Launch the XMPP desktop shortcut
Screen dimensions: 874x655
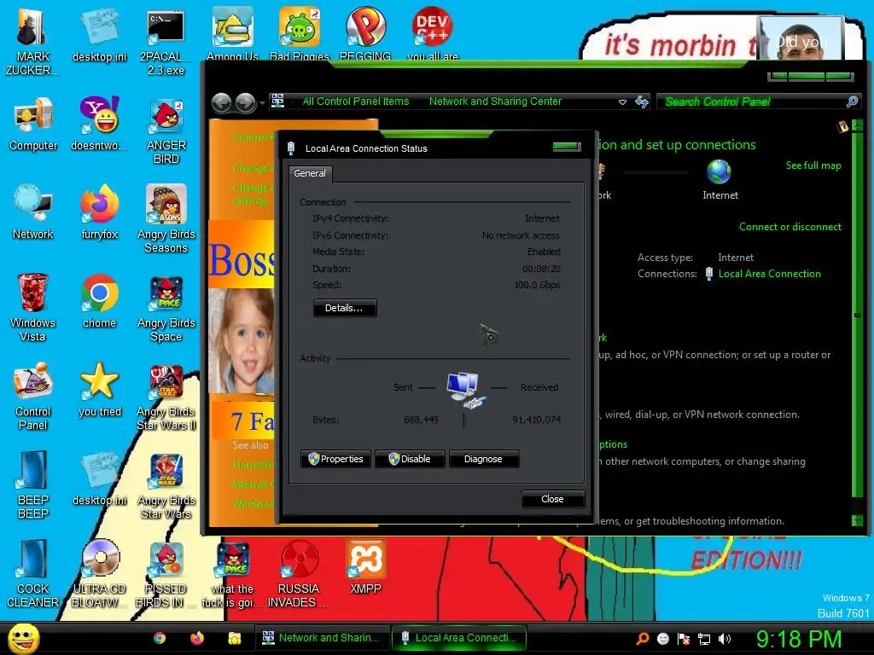click(365, 567)
